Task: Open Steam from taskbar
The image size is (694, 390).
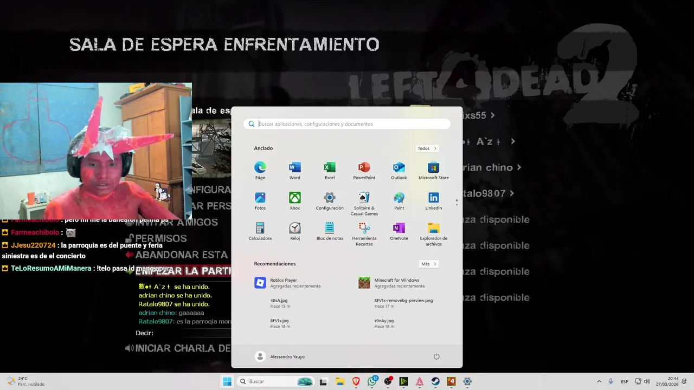Action: 435,381
